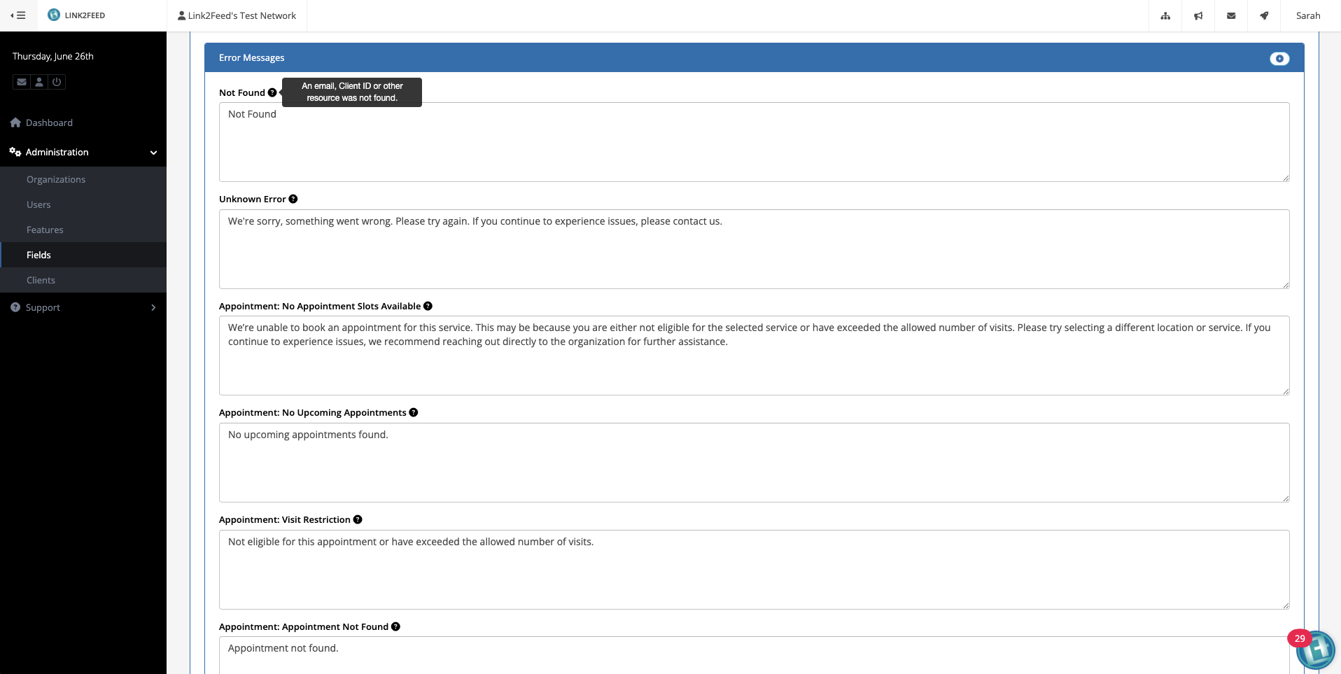The image size is (1341, 674).
Task: Click help icon next to Appointment: Visit Restriction
Action: coord(358,519)
